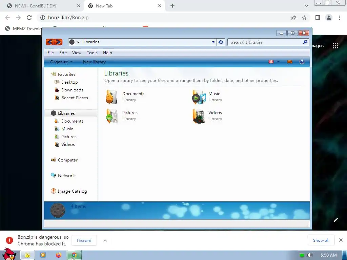Image resolution: width=347 pixels, height=260 pixels.
Task: Open the Edit menu
Action: [63, 52]
